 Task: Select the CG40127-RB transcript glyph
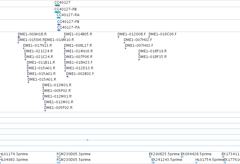pyautogui.click(x=58, y=12)
